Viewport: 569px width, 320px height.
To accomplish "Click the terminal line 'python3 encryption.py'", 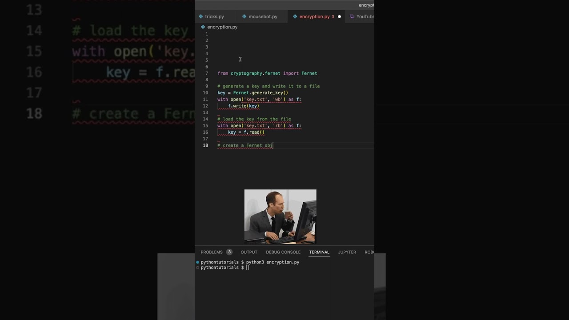I will click(x=272, y=262).
